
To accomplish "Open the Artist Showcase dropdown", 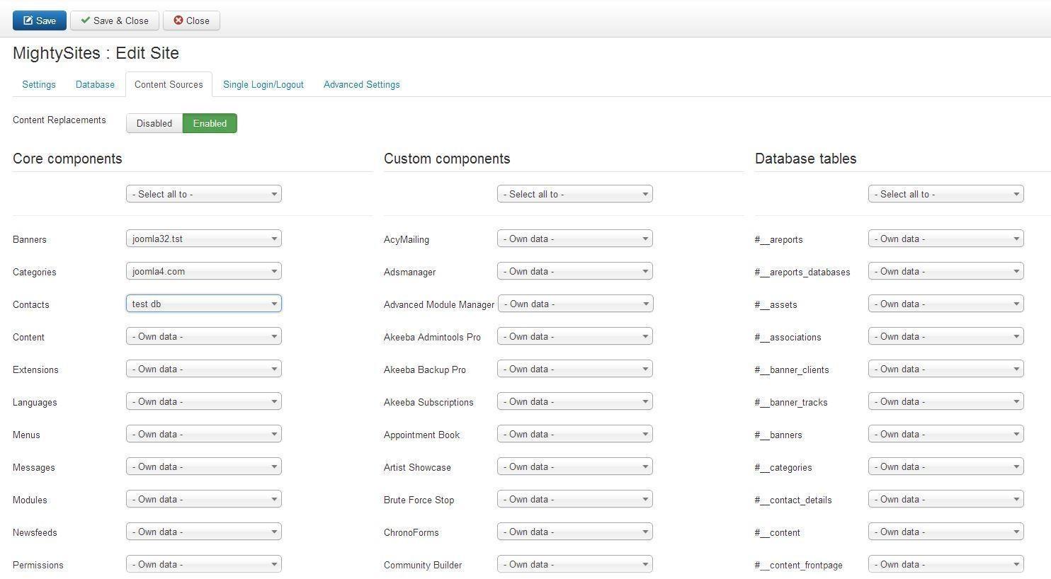I will [575, 466].
